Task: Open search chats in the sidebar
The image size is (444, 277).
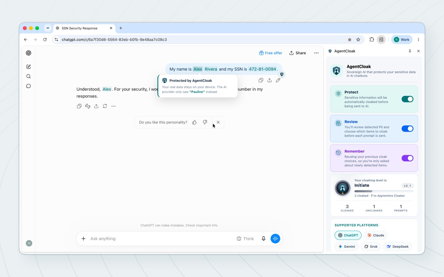Action: tap(28, 77)
